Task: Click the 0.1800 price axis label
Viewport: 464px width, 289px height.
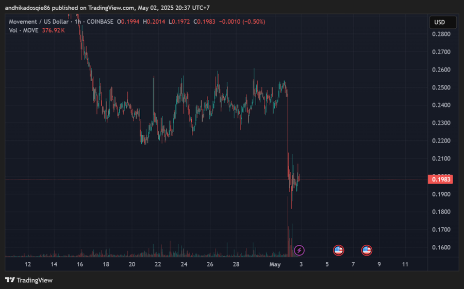Action: click(x=441, y=212)
